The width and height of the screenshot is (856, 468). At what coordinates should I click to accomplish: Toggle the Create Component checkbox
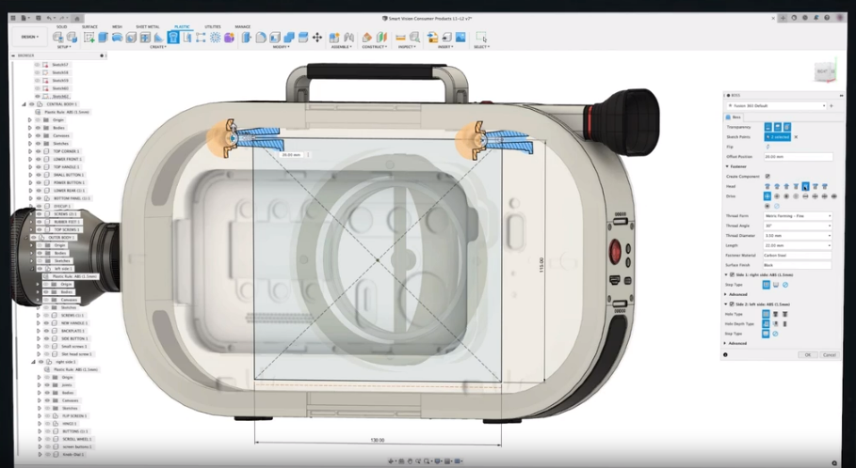(x=767, y=177)
